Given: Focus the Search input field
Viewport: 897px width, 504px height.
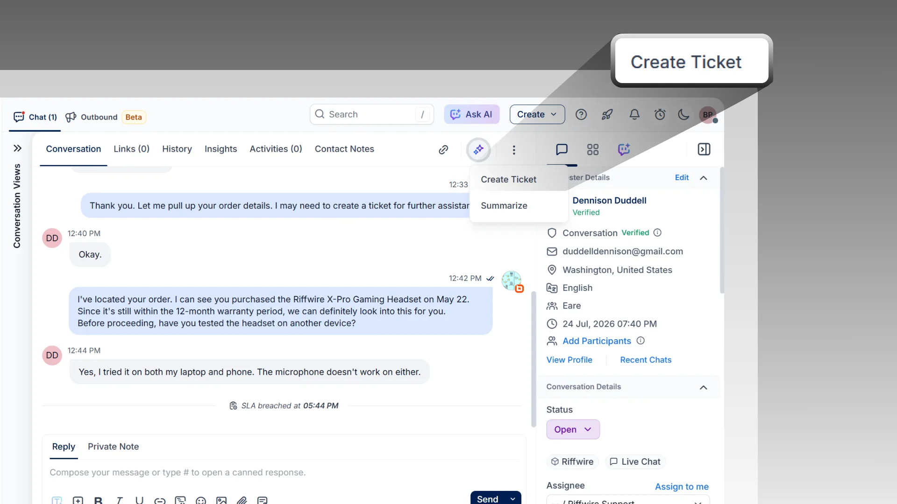Looking at the screenshot, I should point(371,114).
